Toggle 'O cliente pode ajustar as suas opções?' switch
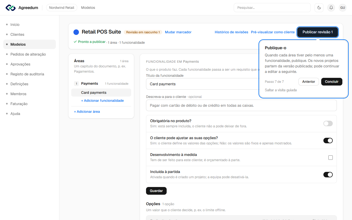This screenshot has width=352, height=220. click(x=328, y=141)
